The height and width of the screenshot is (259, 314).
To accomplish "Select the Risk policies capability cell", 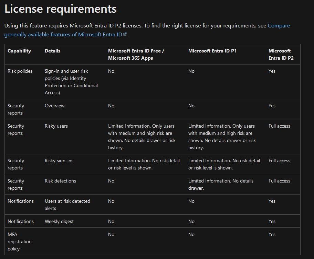I will click(20, 71).
